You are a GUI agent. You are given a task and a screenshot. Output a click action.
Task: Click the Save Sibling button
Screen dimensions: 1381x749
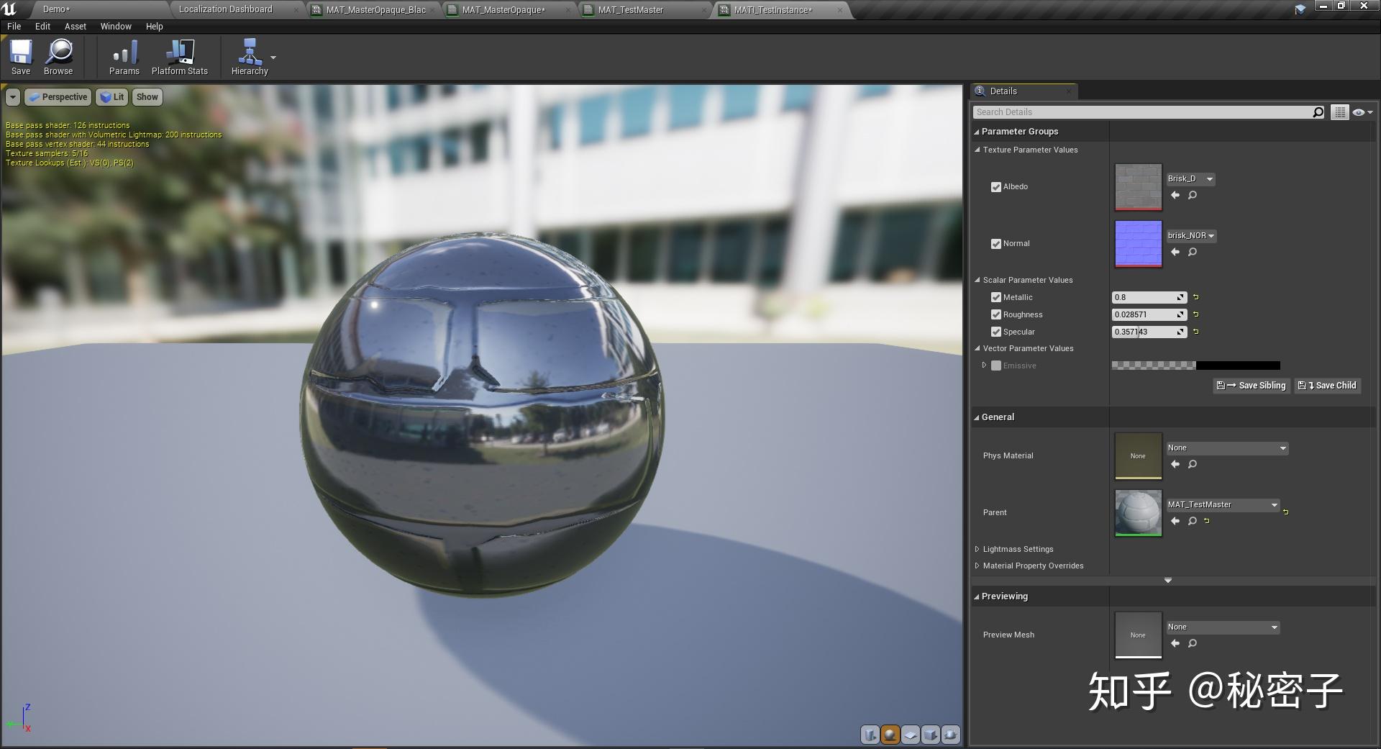coord(1251,386)
